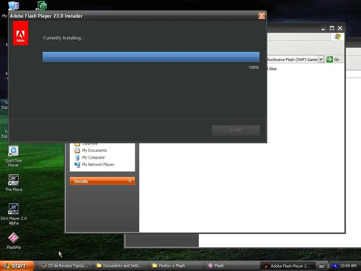Open My Computer link in Other Places
Screen dimensions: 361x271
tap(93, 157)
